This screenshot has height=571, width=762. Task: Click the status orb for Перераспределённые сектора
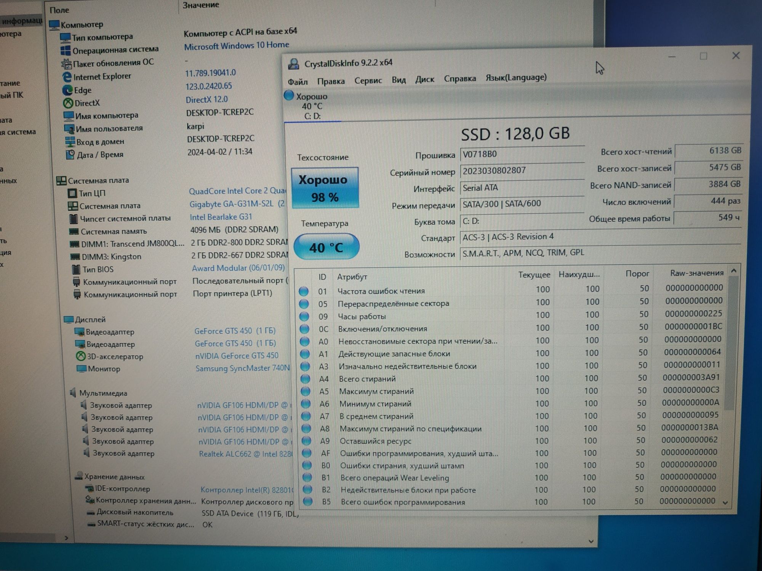click(304, 304)
